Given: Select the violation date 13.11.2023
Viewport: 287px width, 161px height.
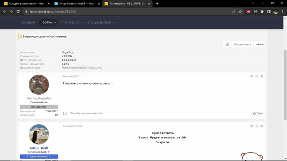Looking at the screenshot, I should tap(69, 60).
